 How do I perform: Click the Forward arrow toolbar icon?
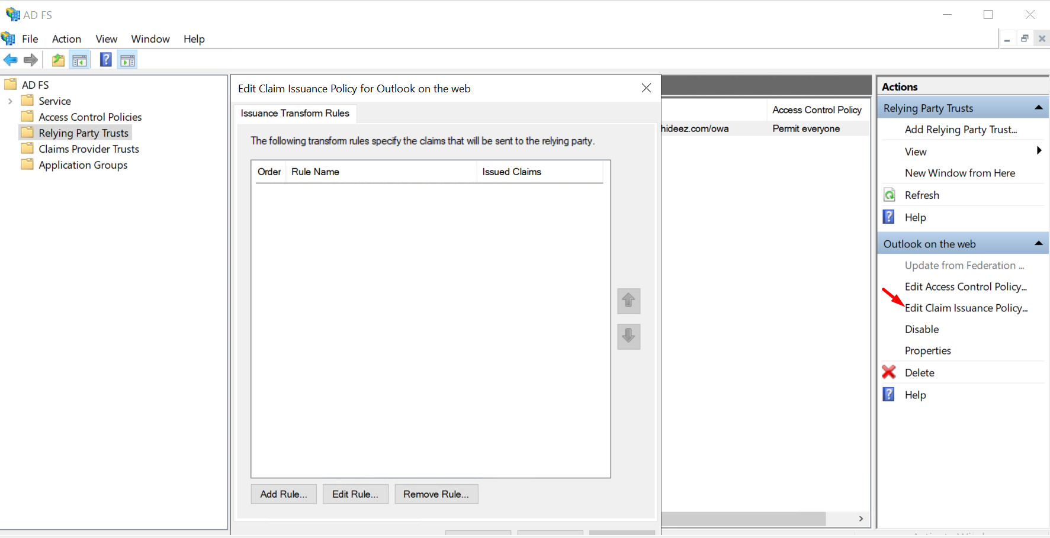click(x=31, y=60)
